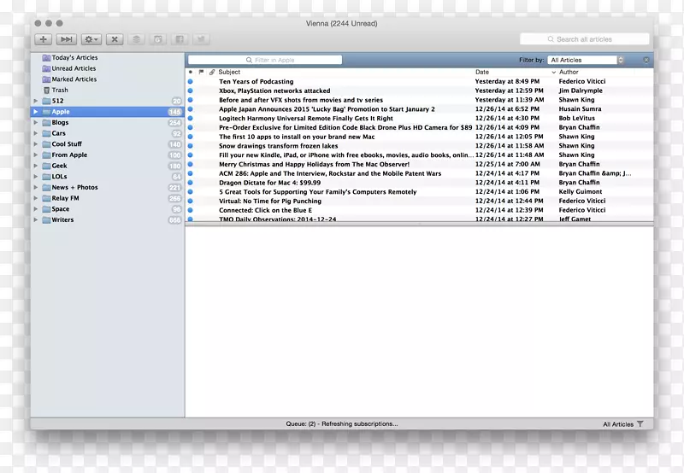This screenshot has height=473, width=684.
Task: Toggle unread dot for Ten Years of Podcasting
Action: point(190,81)
